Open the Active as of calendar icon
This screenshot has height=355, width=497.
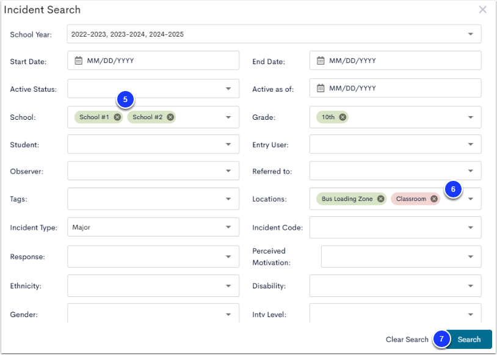(x=321, y=88)
